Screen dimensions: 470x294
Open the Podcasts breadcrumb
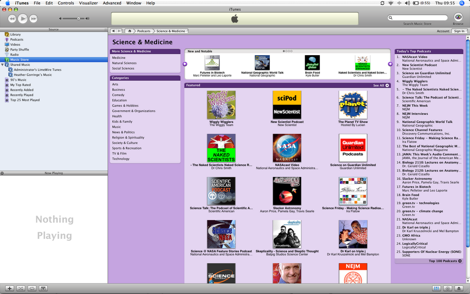point(144,31)
